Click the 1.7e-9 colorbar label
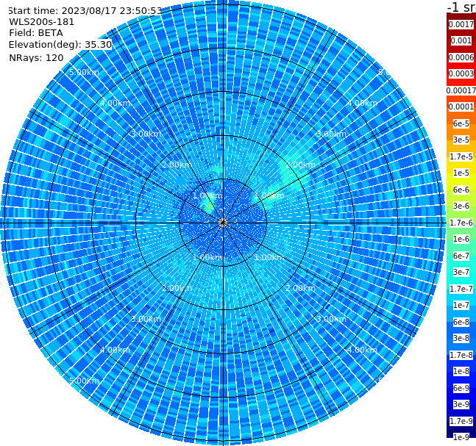Viewport: 476px width, 446px height. click(461, 421)
